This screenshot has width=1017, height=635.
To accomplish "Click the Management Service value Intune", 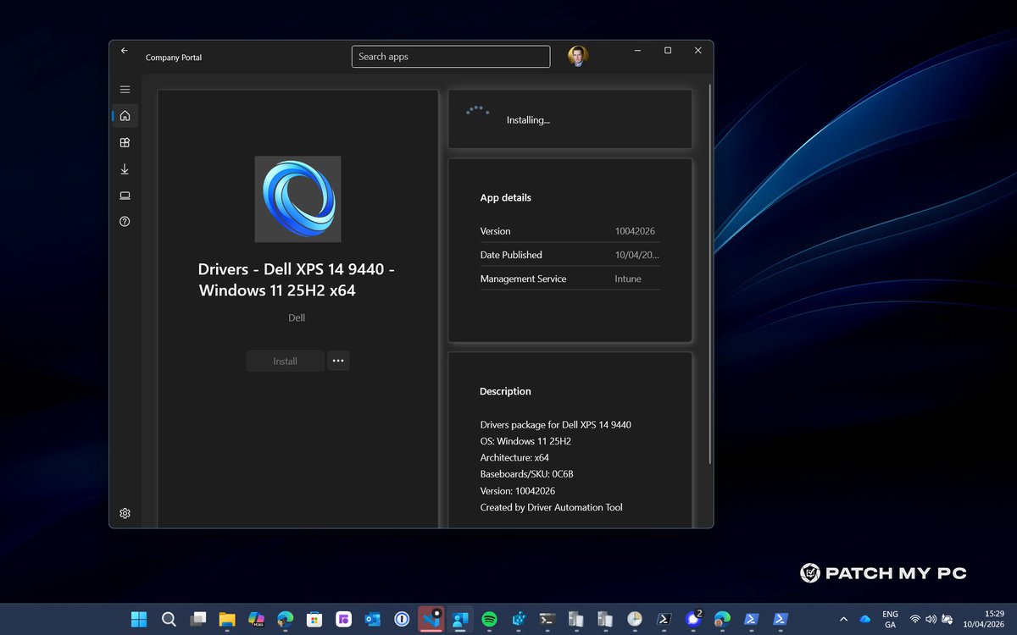I will click(628, 279).
